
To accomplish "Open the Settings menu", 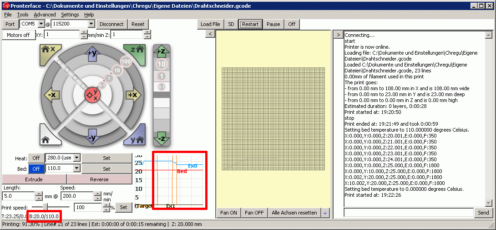I will pyautogui.click(x=70, y=15).
